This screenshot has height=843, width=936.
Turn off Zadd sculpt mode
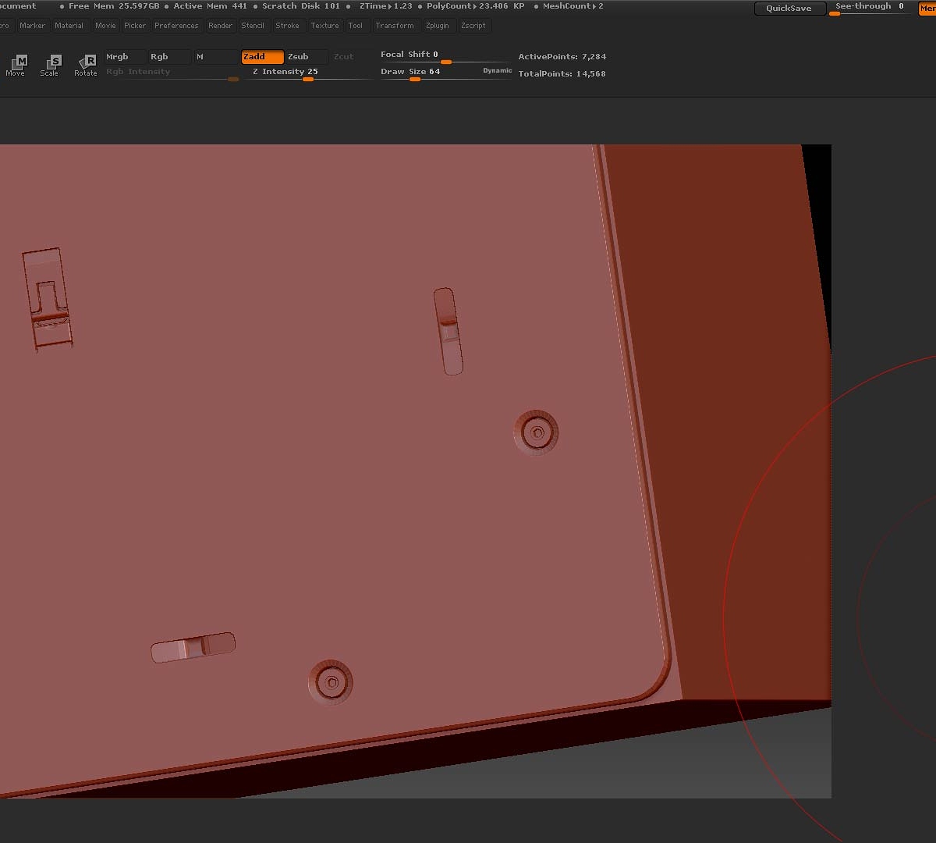tap(262, 57)
